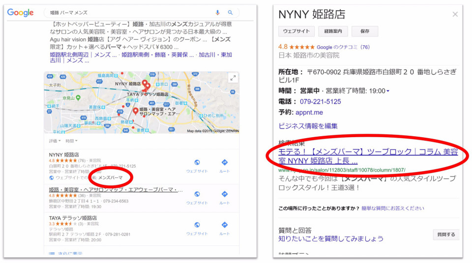Click the search magnifier icon
This screenshot has height=263, width=472.
tap(230, 13)
